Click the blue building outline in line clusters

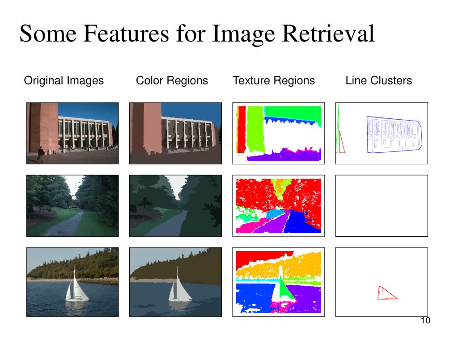394,134
